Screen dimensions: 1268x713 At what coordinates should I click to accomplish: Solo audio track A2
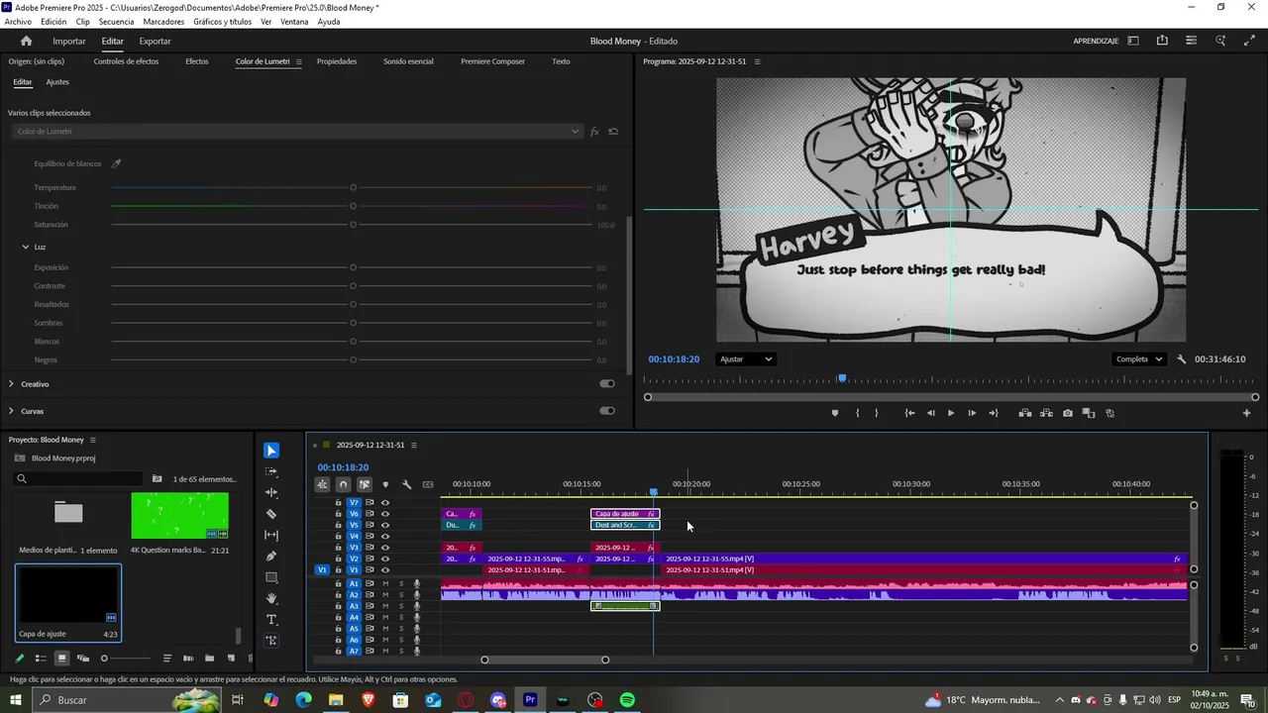click(x=401, y=595)
